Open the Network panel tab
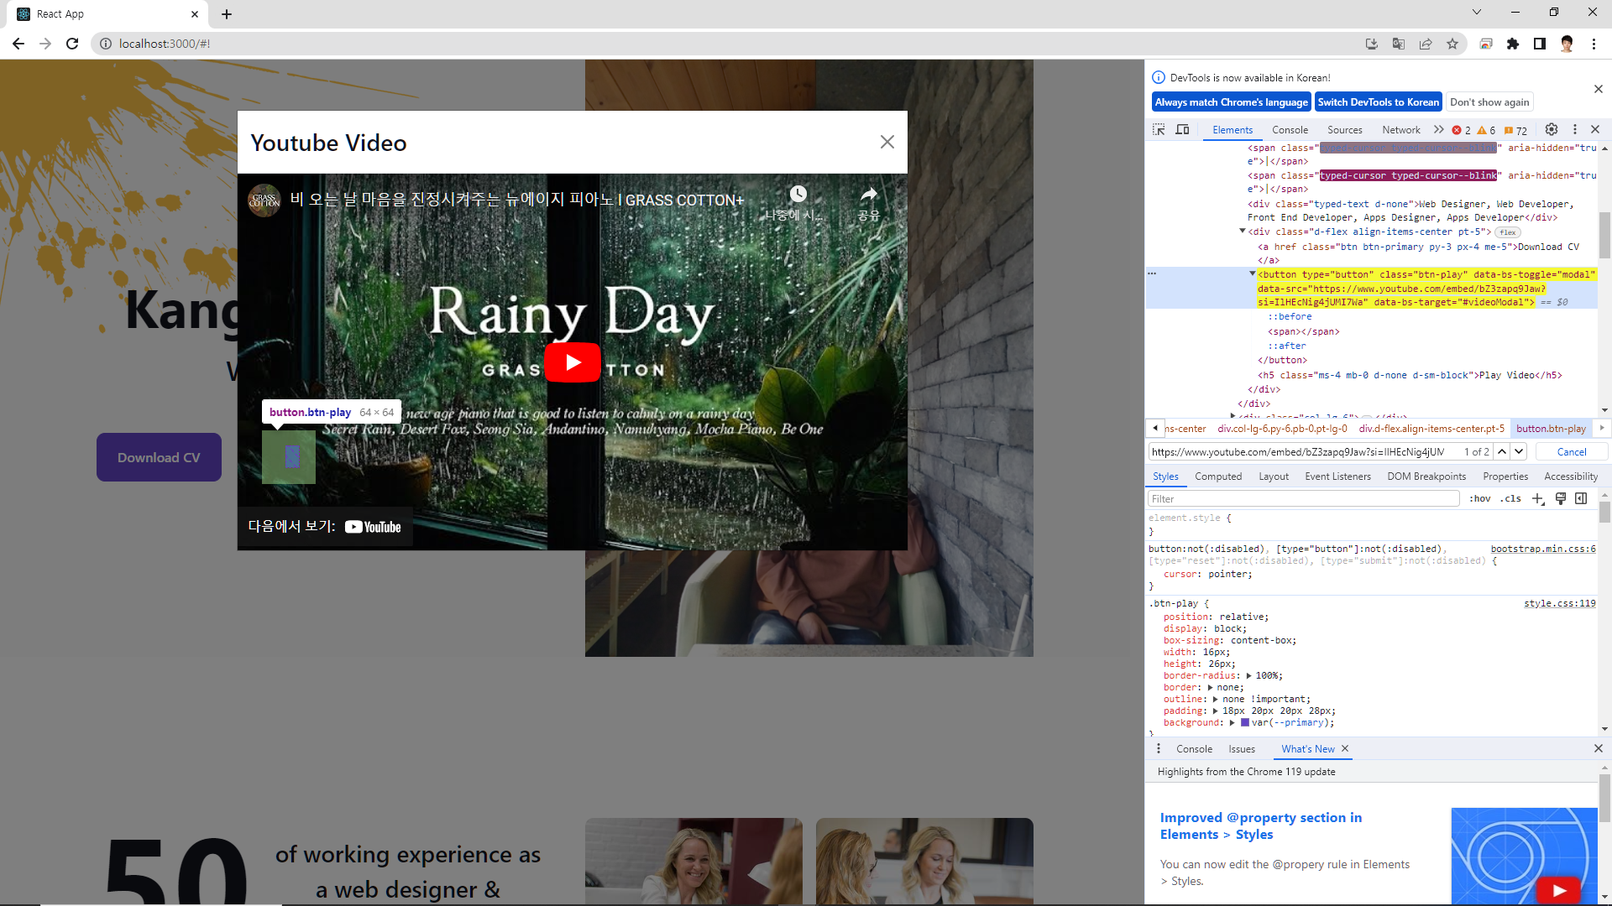The image size is (1612, 906). (1400, 129)
